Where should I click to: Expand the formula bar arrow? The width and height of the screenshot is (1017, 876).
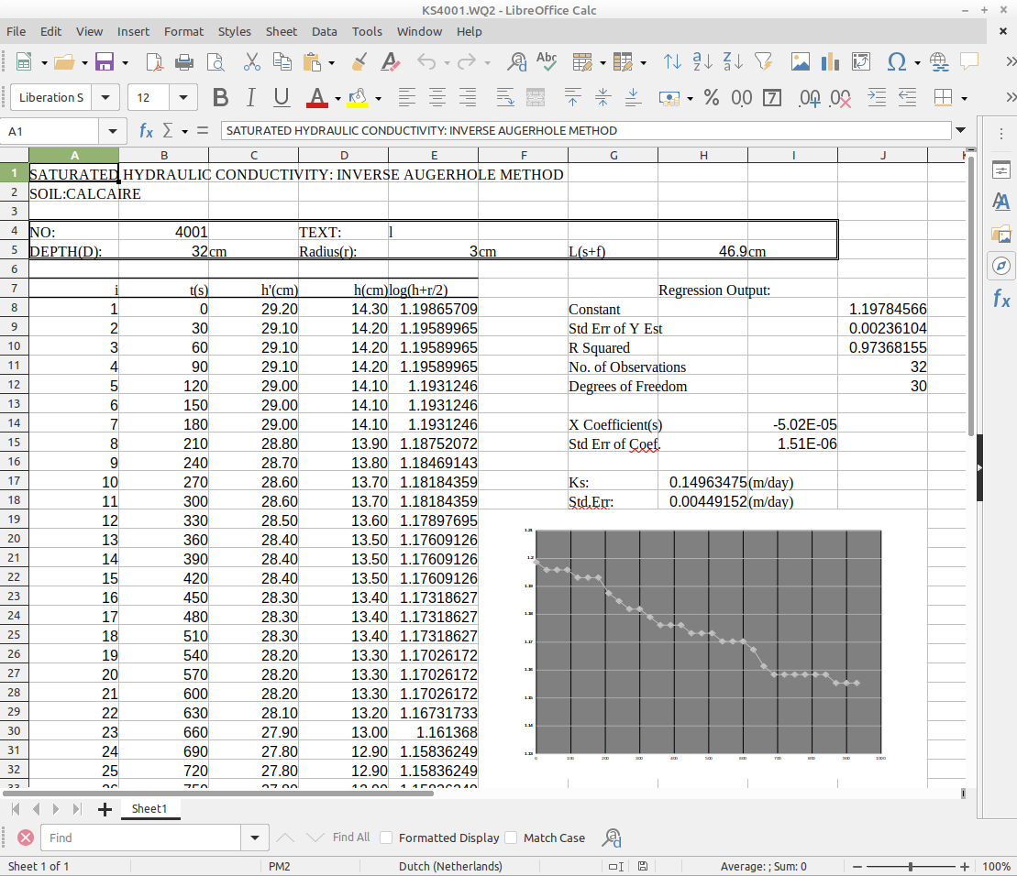pos(960,130)
